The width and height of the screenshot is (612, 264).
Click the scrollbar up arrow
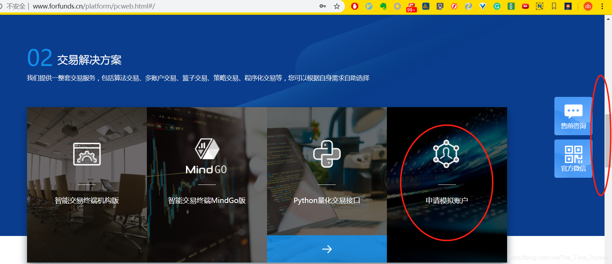coord(608,18)
